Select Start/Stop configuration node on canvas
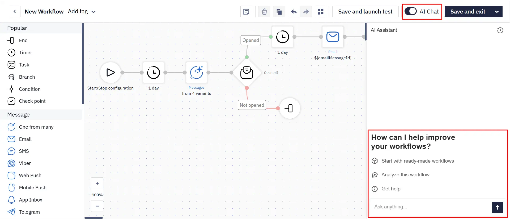 (x=110, y=72)
